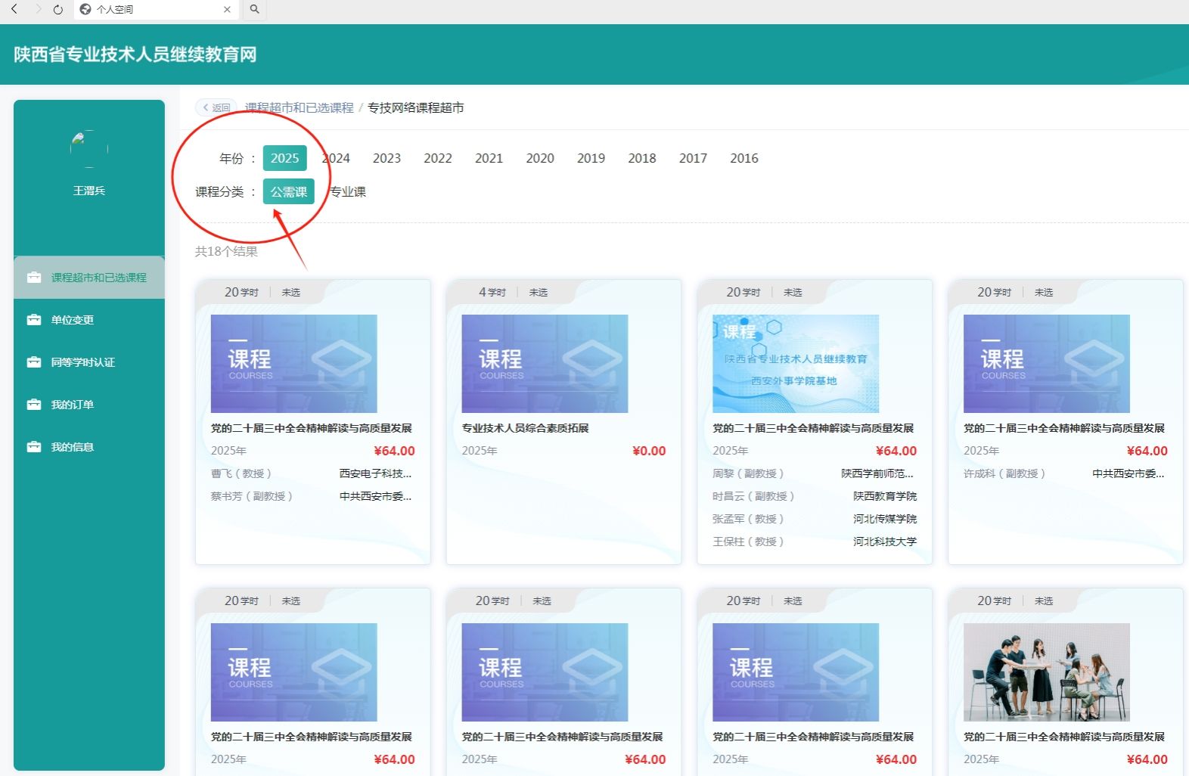Screen dimensions: 1189x776
Task: Click the 课程超市和已选课程 breadcrumb link
Action: pos(300,108)
